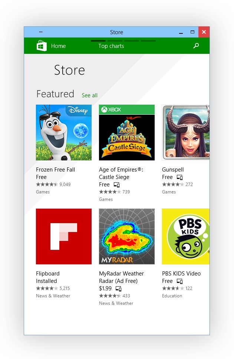Open the title bar ellipsis menu
Viewport: 234px width, 359px height.
(41, 32)
